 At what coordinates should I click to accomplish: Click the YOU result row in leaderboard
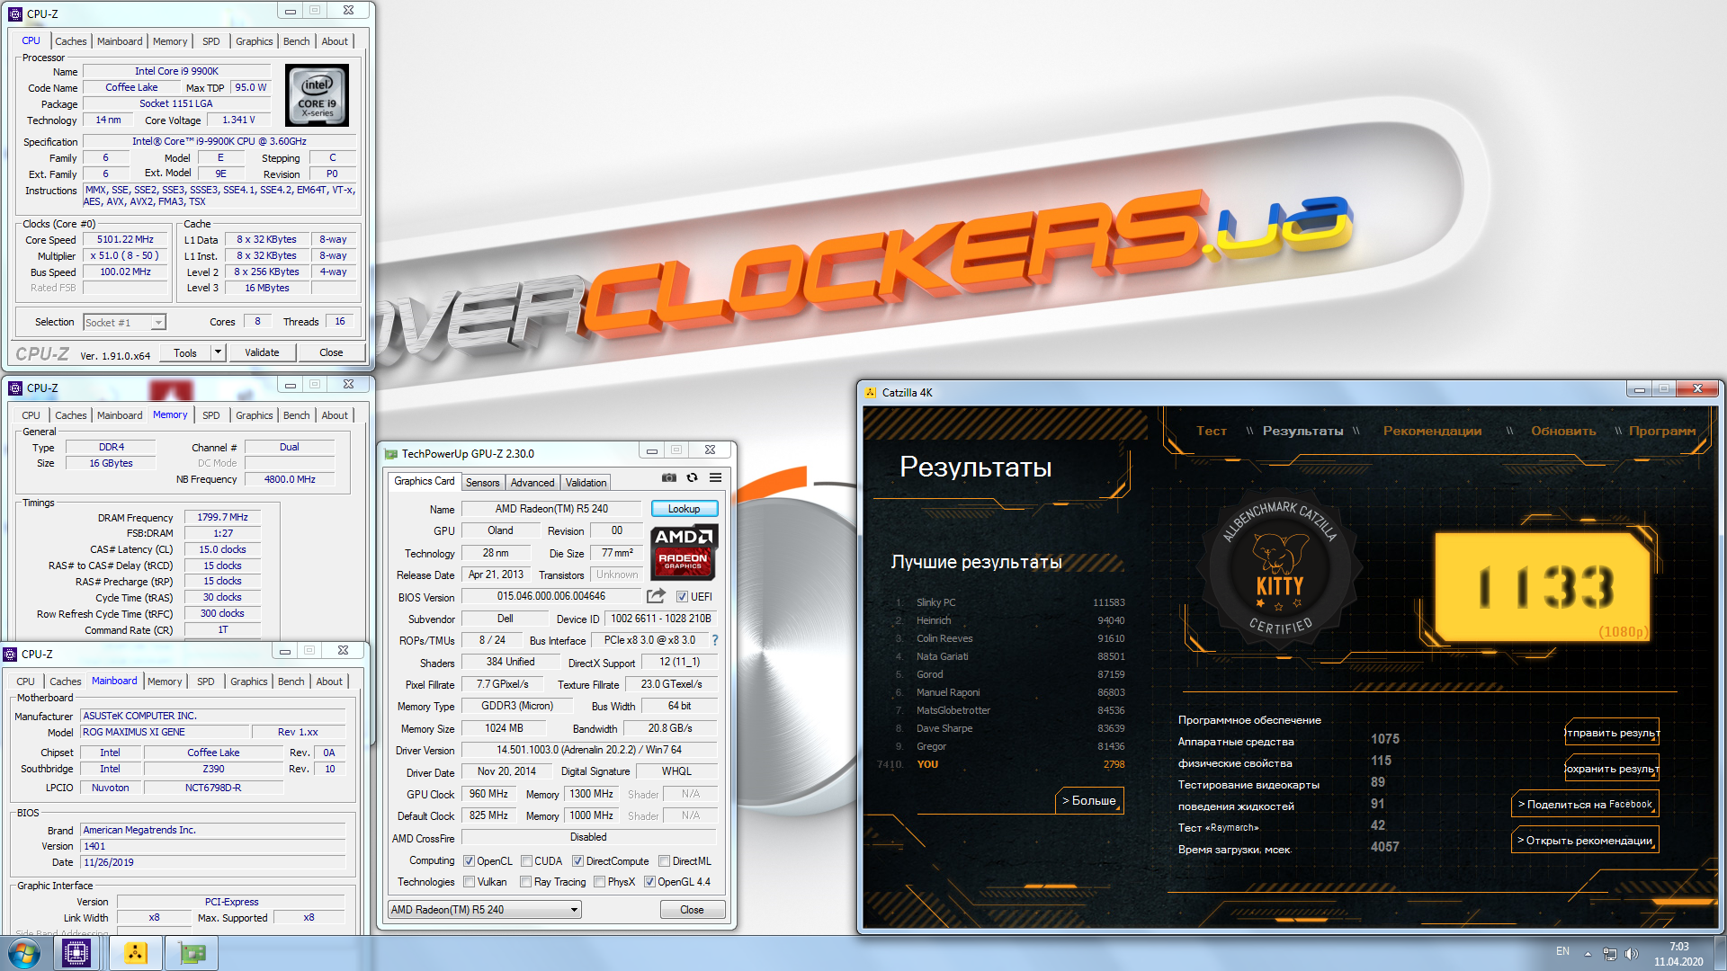(1000, 764)
